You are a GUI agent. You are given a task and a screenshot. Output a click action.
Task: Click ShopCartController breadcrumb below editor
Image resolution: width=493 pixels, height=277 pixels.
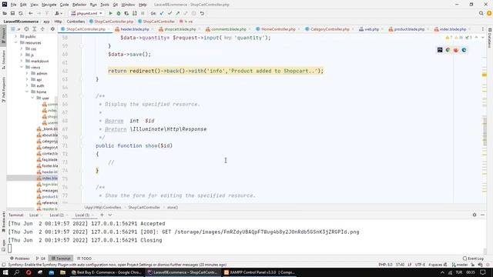pyautogui.click(x=144, y=207)
